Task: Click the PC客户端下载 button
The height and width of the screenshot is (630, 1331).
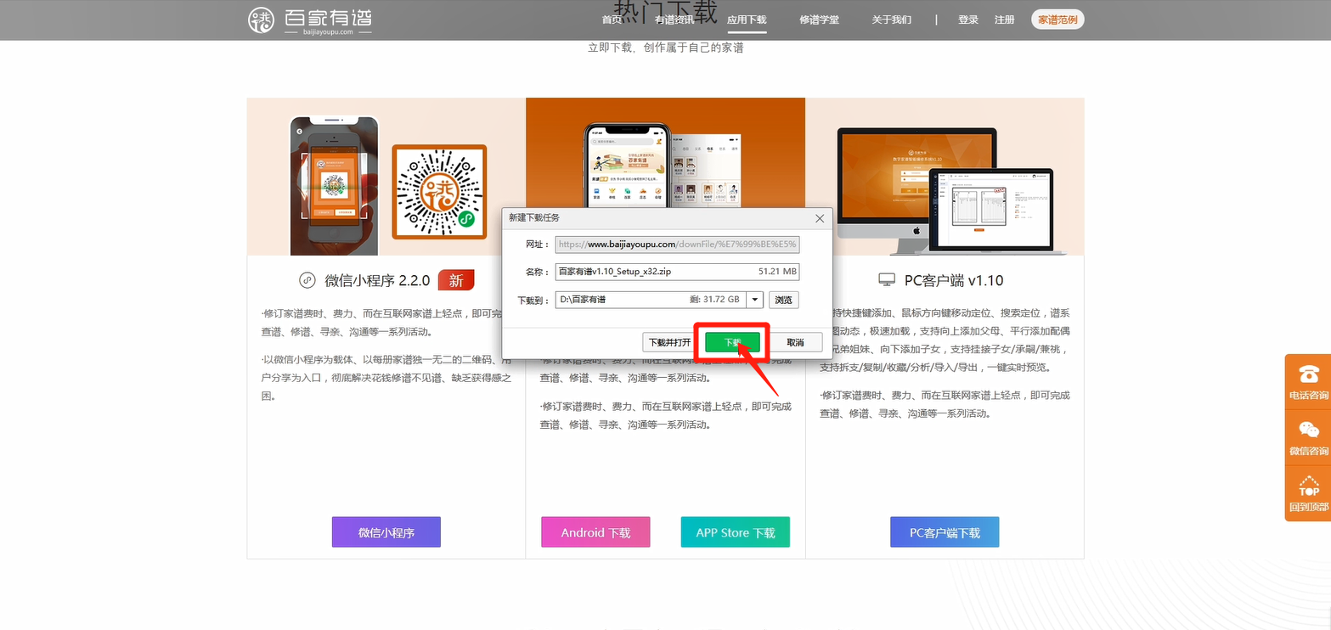Action: click(945, 532)
